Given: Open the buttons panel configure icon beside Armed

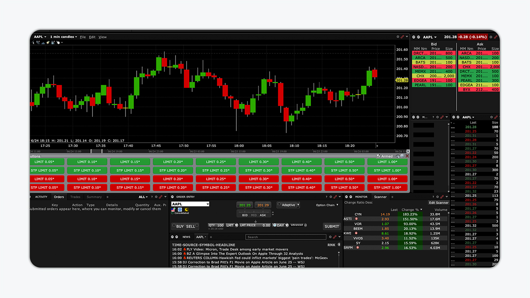Looking at the screenshot, I should (397, 156).
